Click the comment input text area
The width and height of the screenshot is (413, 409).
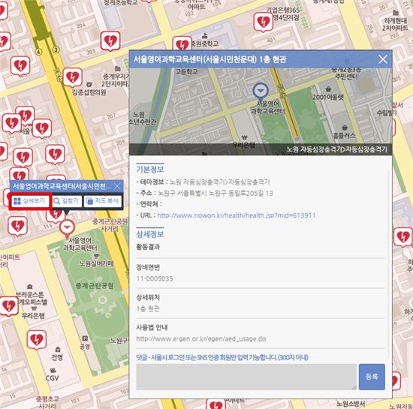click(246, 377)
